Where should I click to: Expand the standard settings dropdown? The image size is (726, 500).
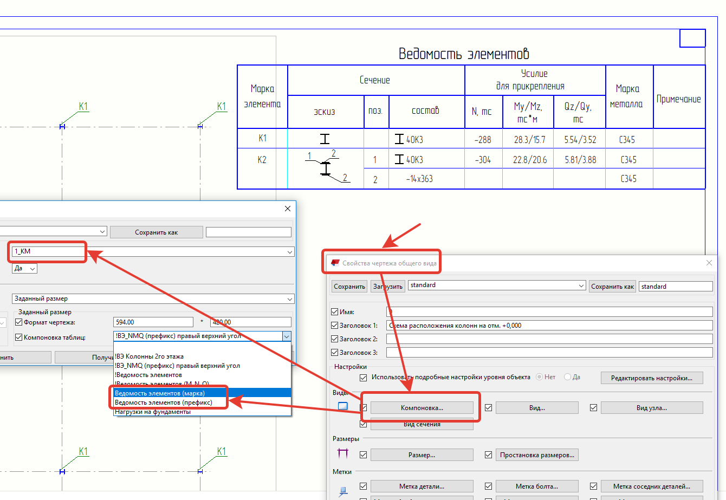click(x=581, y=285)
